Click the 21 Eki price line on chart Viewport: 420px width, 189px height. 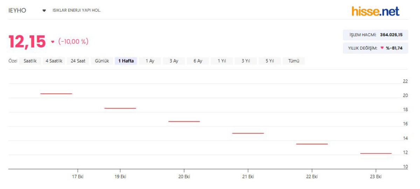point(248,133)
